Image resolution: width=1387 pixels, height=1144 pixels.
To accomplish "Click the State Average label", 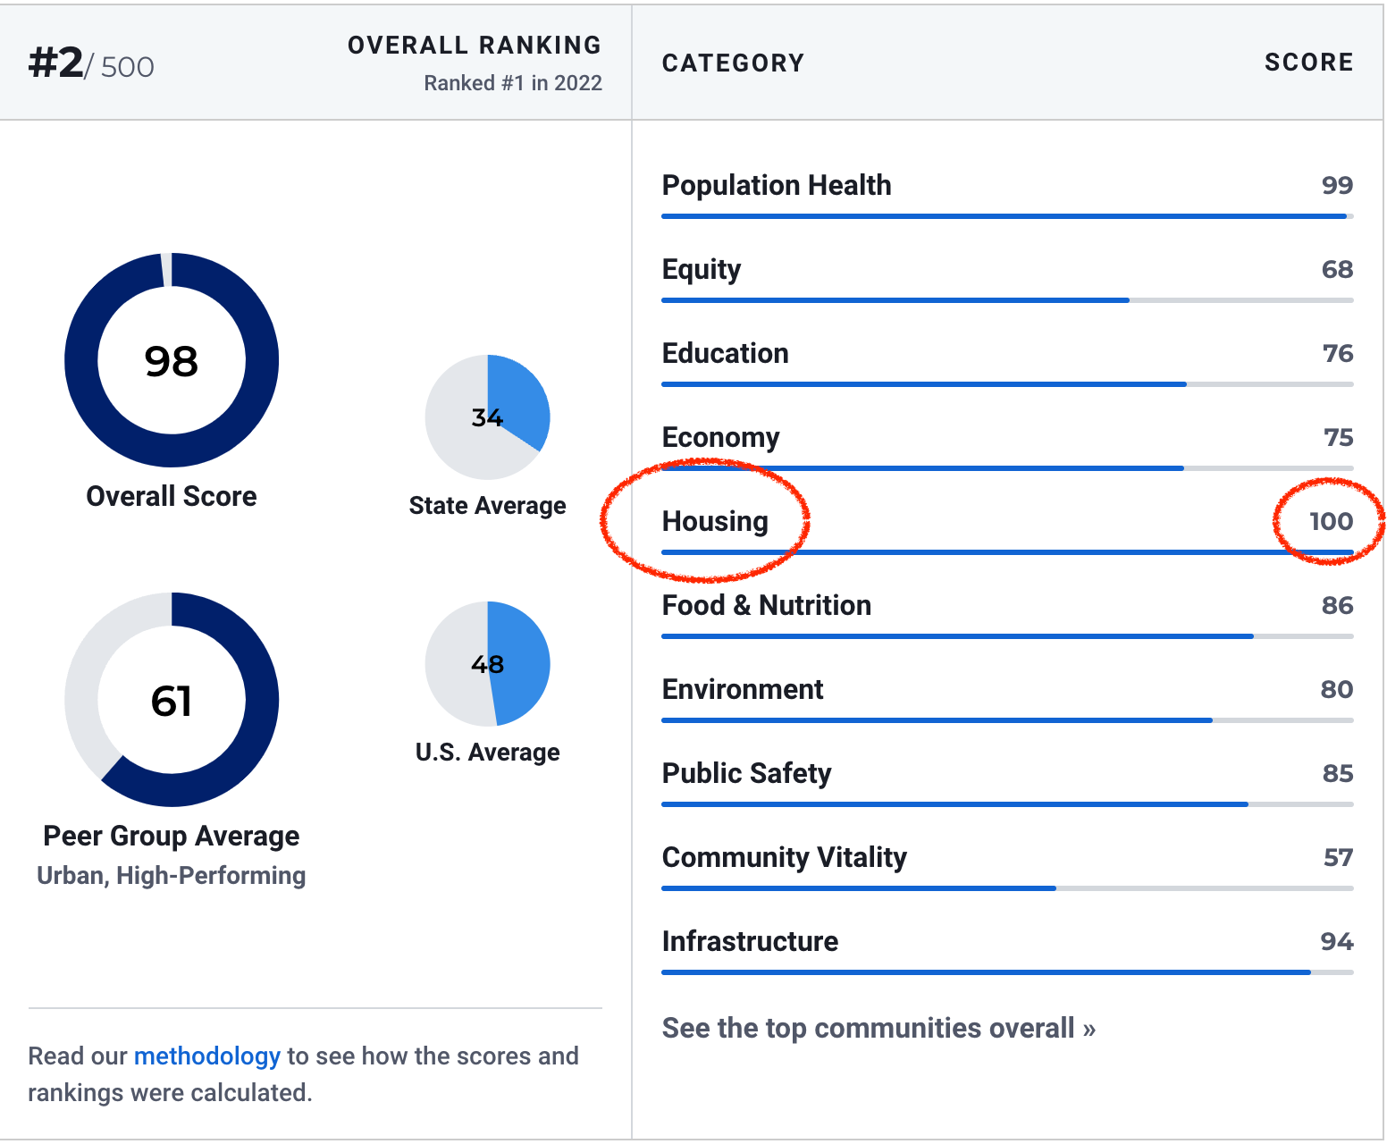I will (487, 506).
